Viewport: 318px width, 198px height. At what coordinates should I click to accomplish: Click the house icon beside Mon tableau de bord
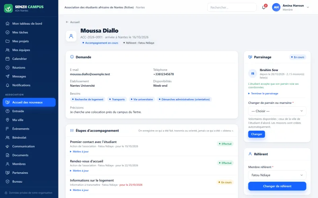(8, 23)
